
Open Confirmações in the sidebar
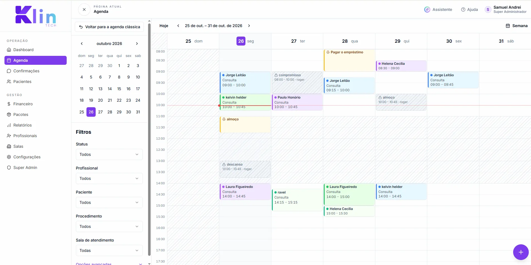(x=35, y=71)
